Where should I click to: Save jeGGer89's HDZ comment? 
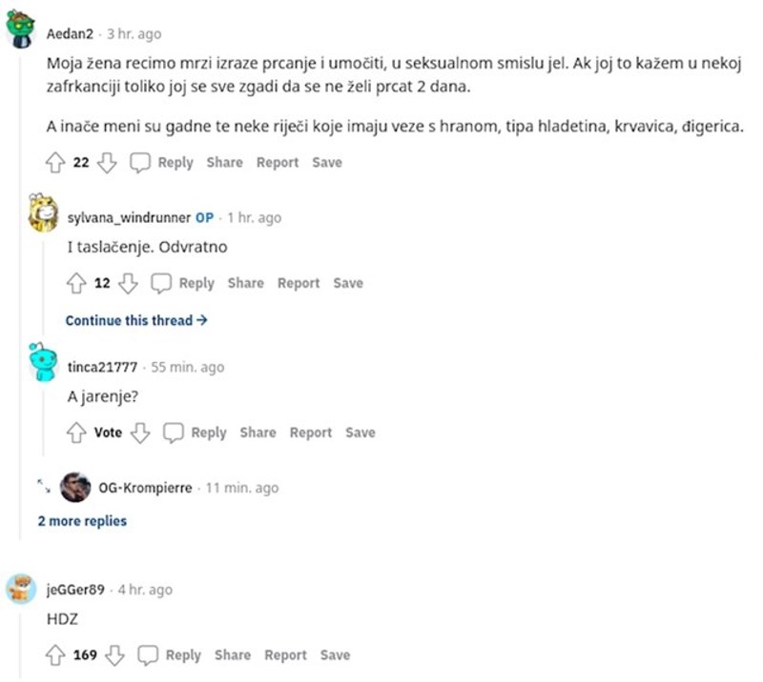[335, 655]
